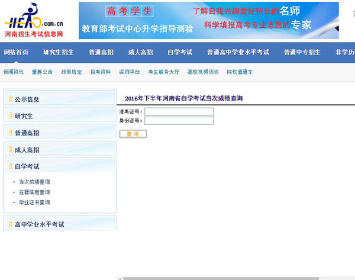Screen dimensions: 355x280
Task: Open 毕业证书查询 in the sidebar list
Action: point(34,202)
